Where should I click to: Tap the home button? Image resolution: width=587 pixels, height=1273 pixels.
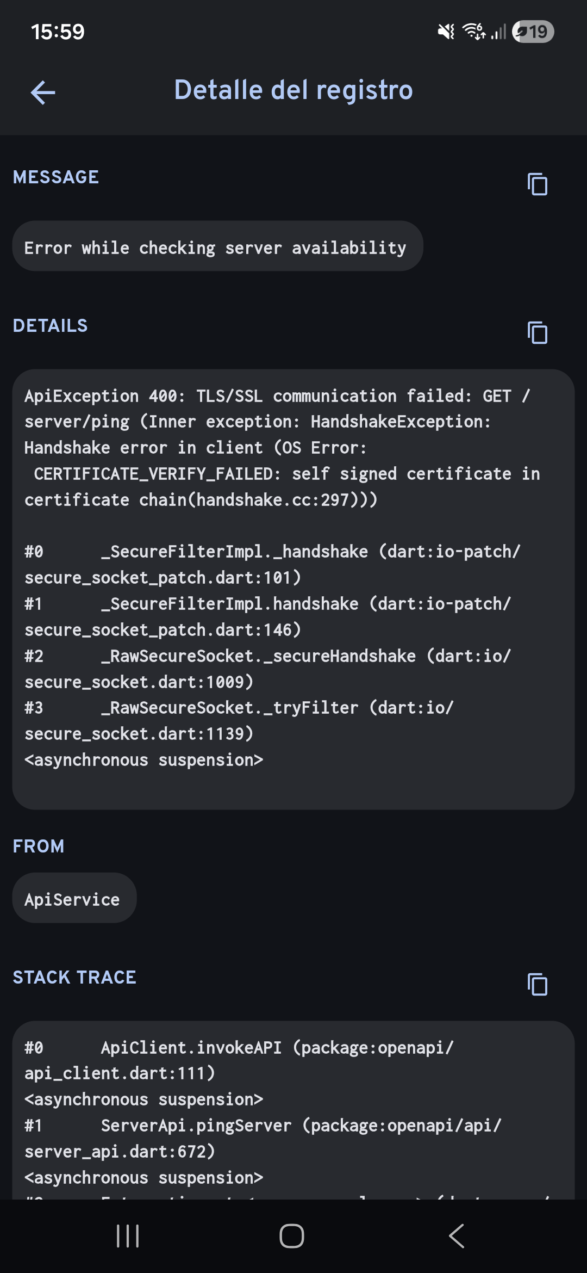click(x=293, y=1236)
